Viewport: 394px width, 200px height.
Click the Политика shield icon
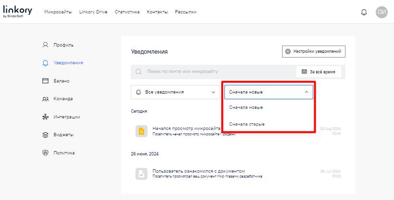45,153
